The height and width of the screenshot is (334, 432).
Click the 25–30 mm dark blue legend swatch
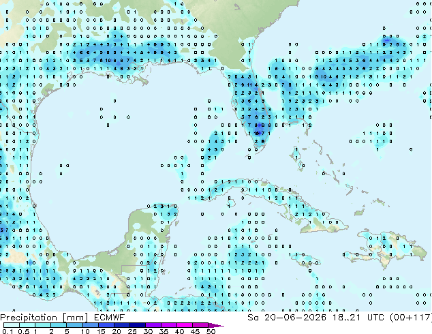tap(138, 325)
